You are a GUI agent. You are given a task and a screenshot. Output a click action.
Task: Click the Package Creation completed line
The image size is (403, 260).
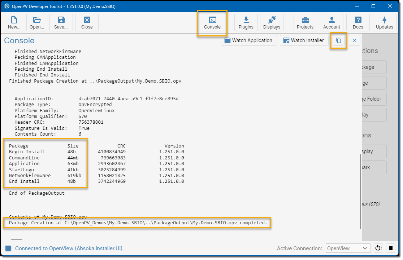click(x=138, y=223)
